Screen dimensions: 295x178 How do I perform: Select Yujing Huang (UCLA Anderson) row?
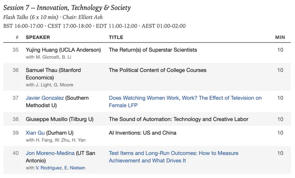tap(147, 53)
